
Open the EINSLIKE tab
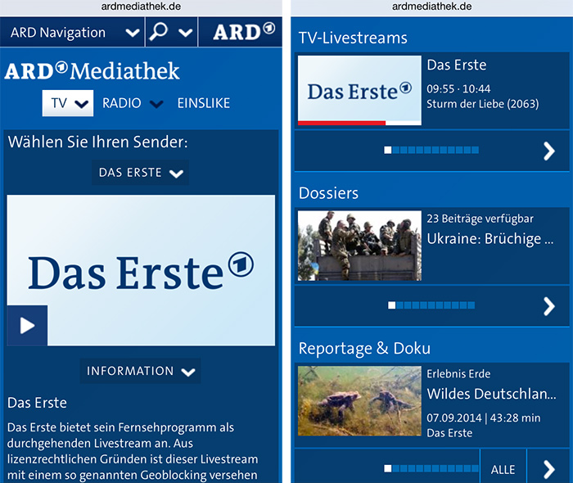pos(204,103)
